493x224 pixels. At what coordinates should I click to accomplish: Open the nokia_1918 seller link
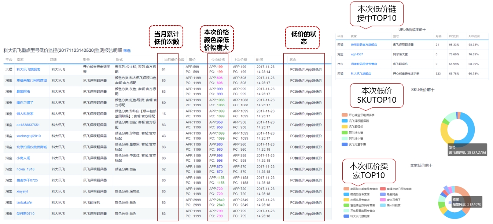(x=25, y=169)
